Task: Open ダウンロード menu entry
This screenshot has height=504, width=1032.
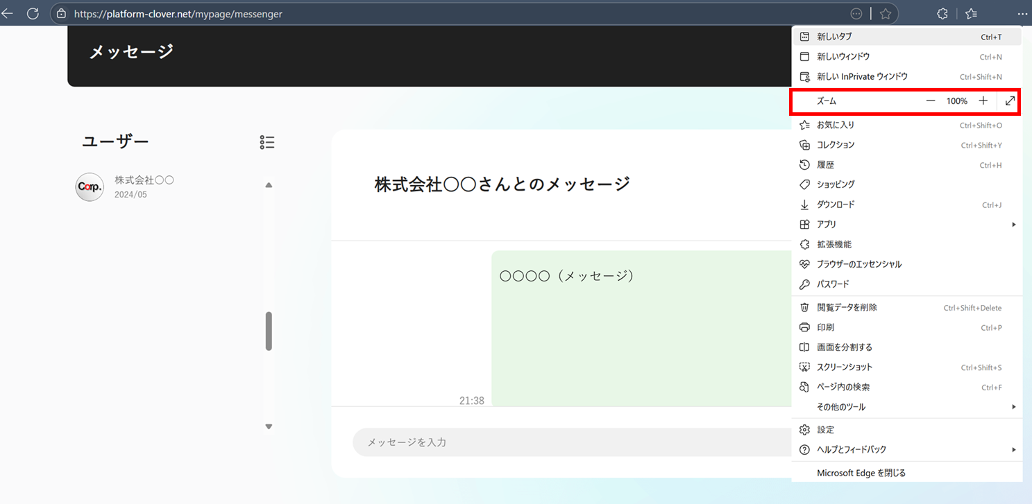Action: [x=906, y=205]
